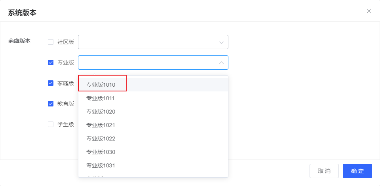Collapse the 专业版 dropdown using its chevron
Viewport: 380px width, 186px height.
pyautogui.click(x=221, y=63)
